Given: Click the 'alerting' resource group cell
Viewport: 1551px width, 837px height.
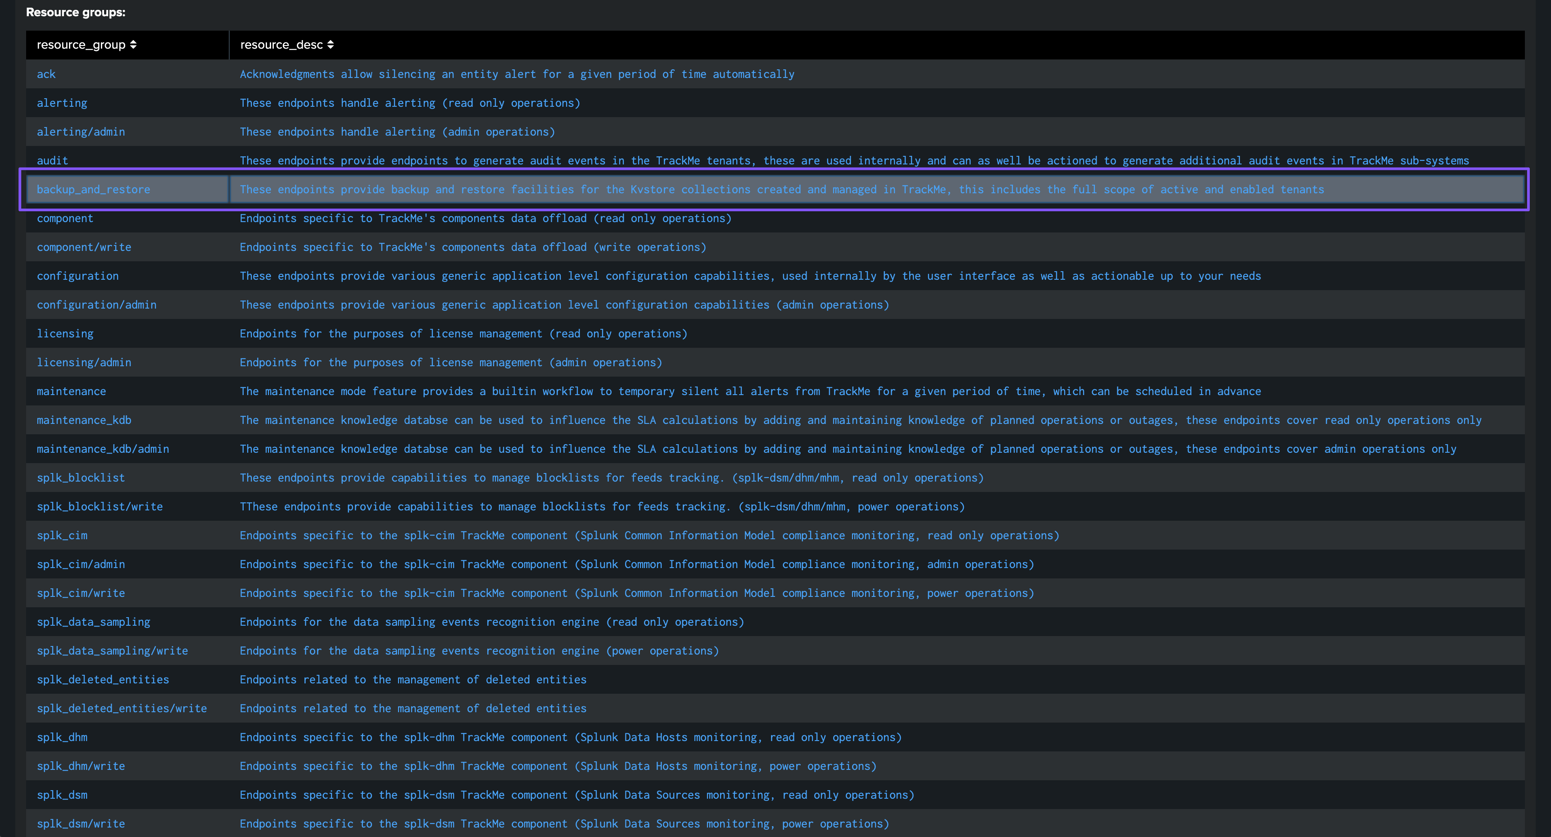Looking at the screenshot, I should click(62, 103).
